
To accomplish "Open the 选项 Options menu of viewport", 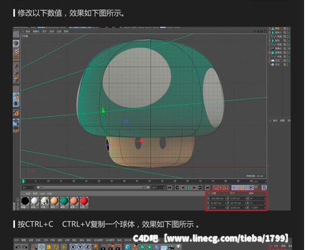I will tap(52, 31).
